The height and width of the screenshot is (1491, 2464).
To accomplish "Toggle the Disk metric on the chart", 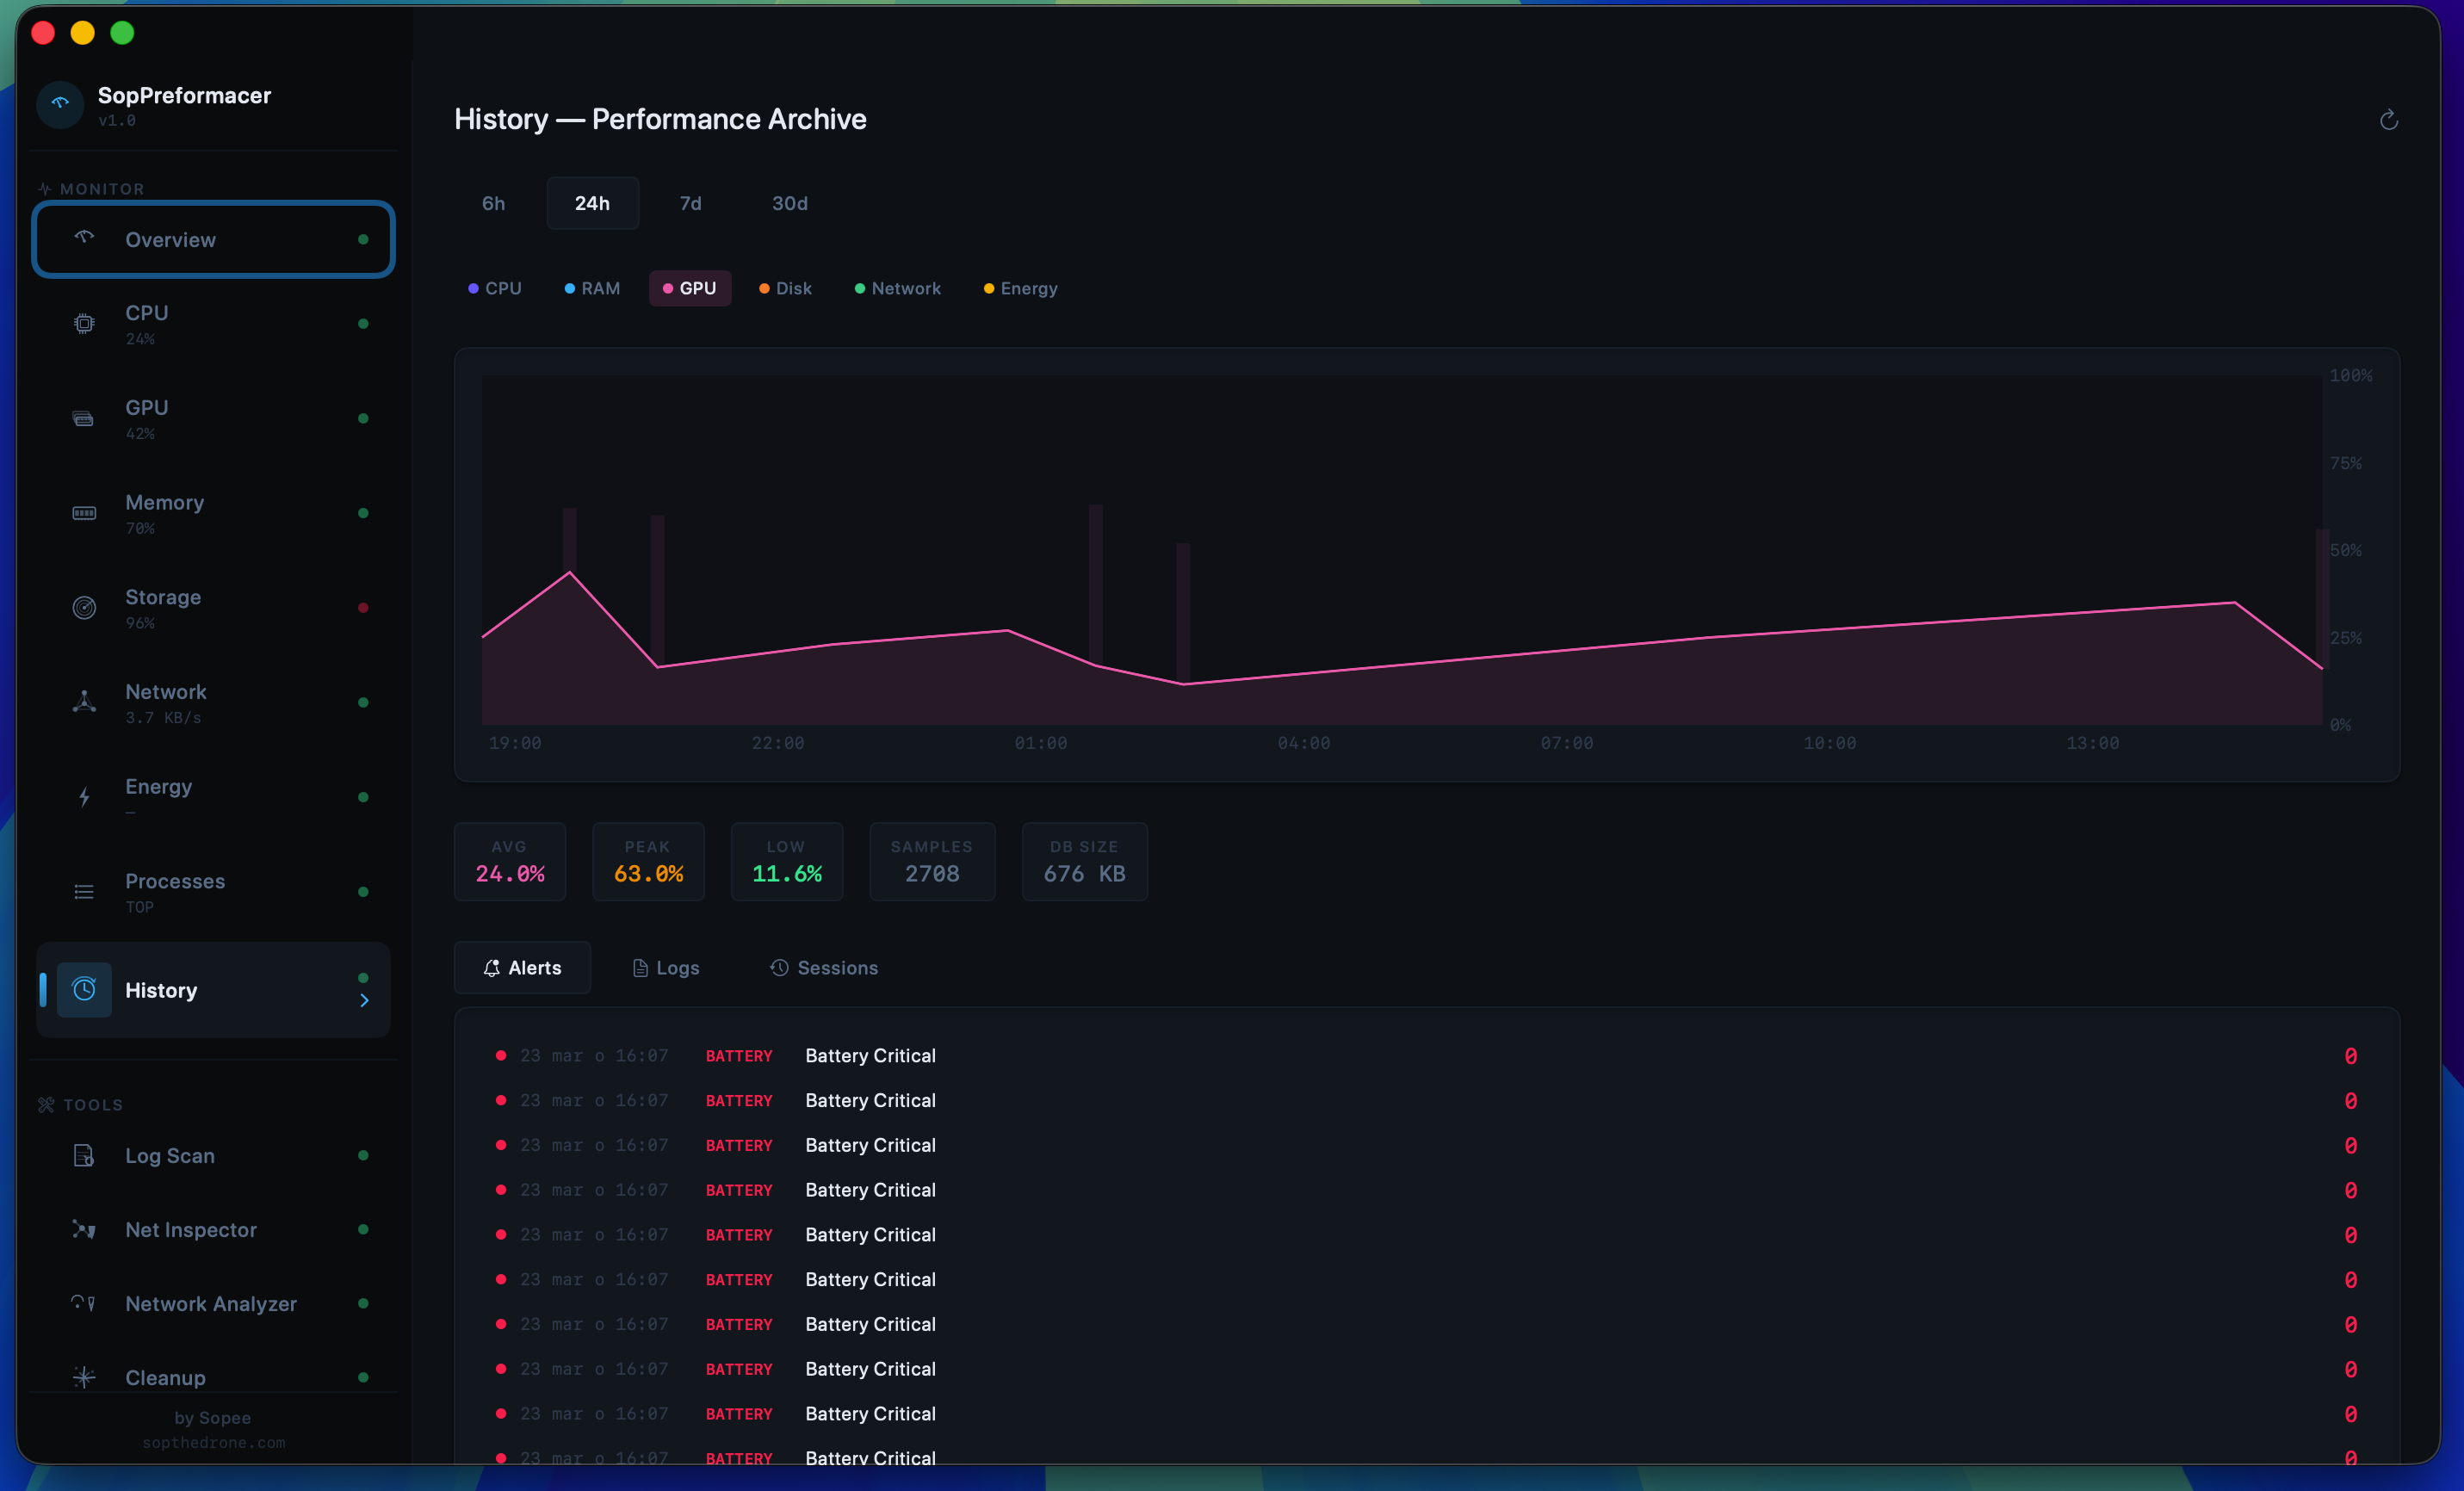I will coord(785,288).
